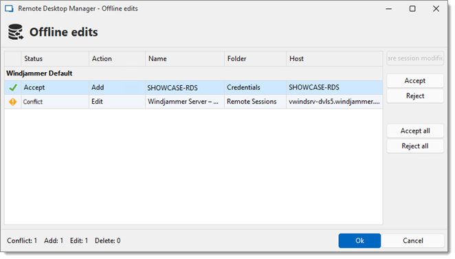This screenshot has width=455, height=259.
Task: Click the 'Add' action cell
Action: [x=117, y=87]
